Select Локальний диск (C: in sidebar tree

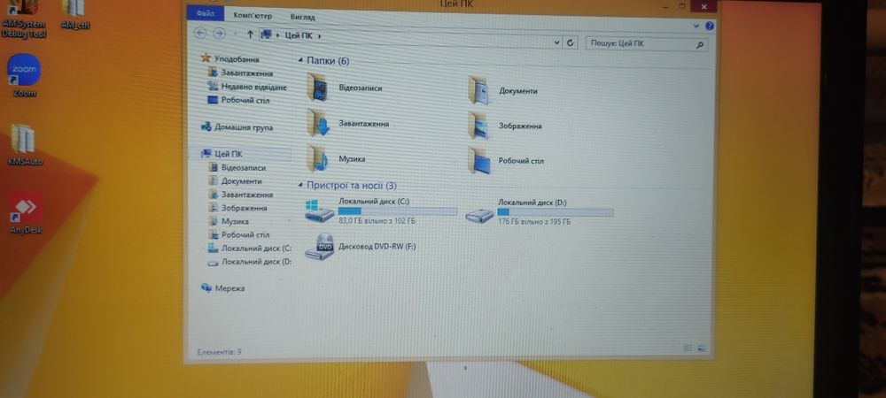point(250,248)
